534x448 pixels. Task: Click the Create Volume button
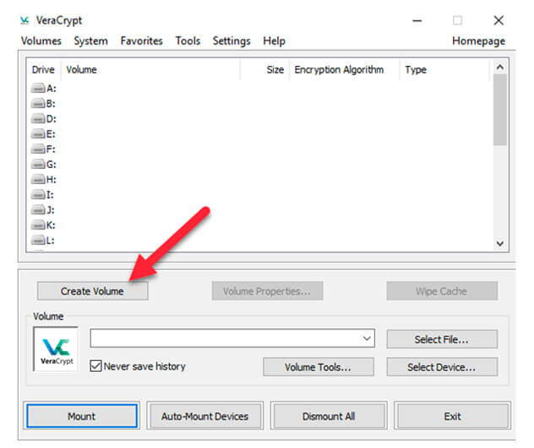[x=93, y=291]
